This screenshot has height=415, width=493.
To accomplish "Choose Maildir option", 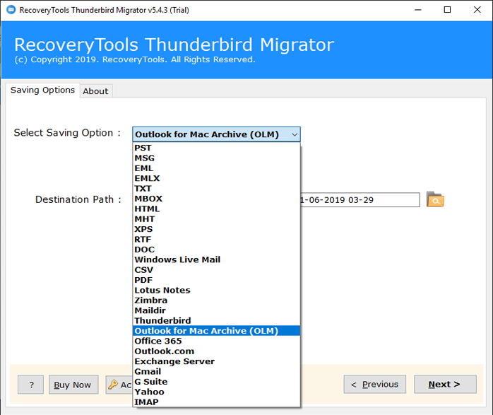I will coord(216,310).
